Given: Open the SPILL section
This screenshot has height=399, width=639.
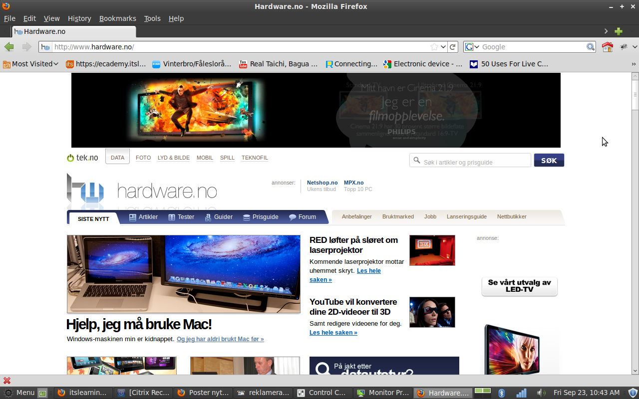Looking at the screenshot, I should point(227,158).
